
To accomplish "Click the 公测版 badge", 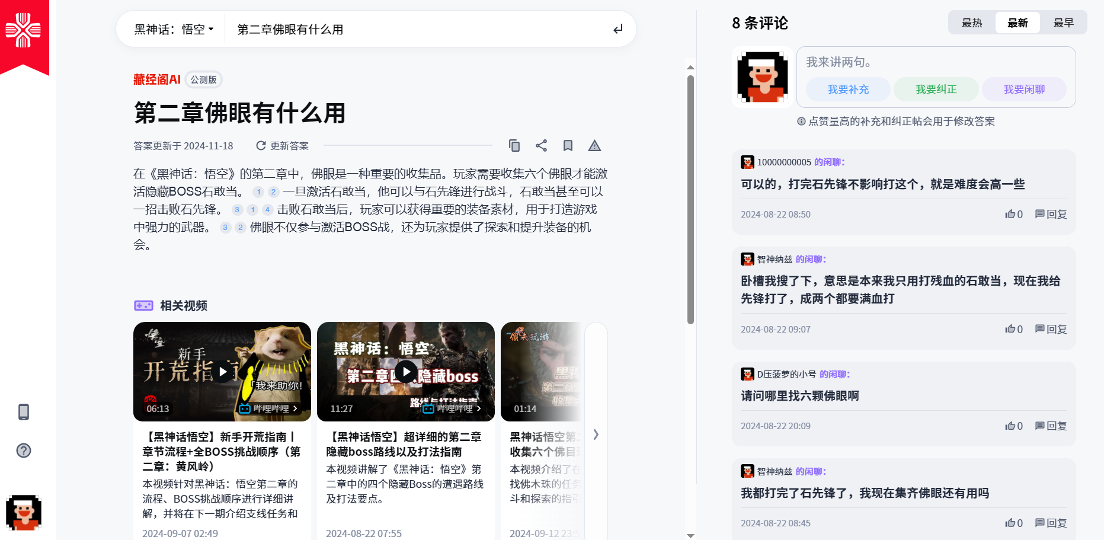I will 204,79.
